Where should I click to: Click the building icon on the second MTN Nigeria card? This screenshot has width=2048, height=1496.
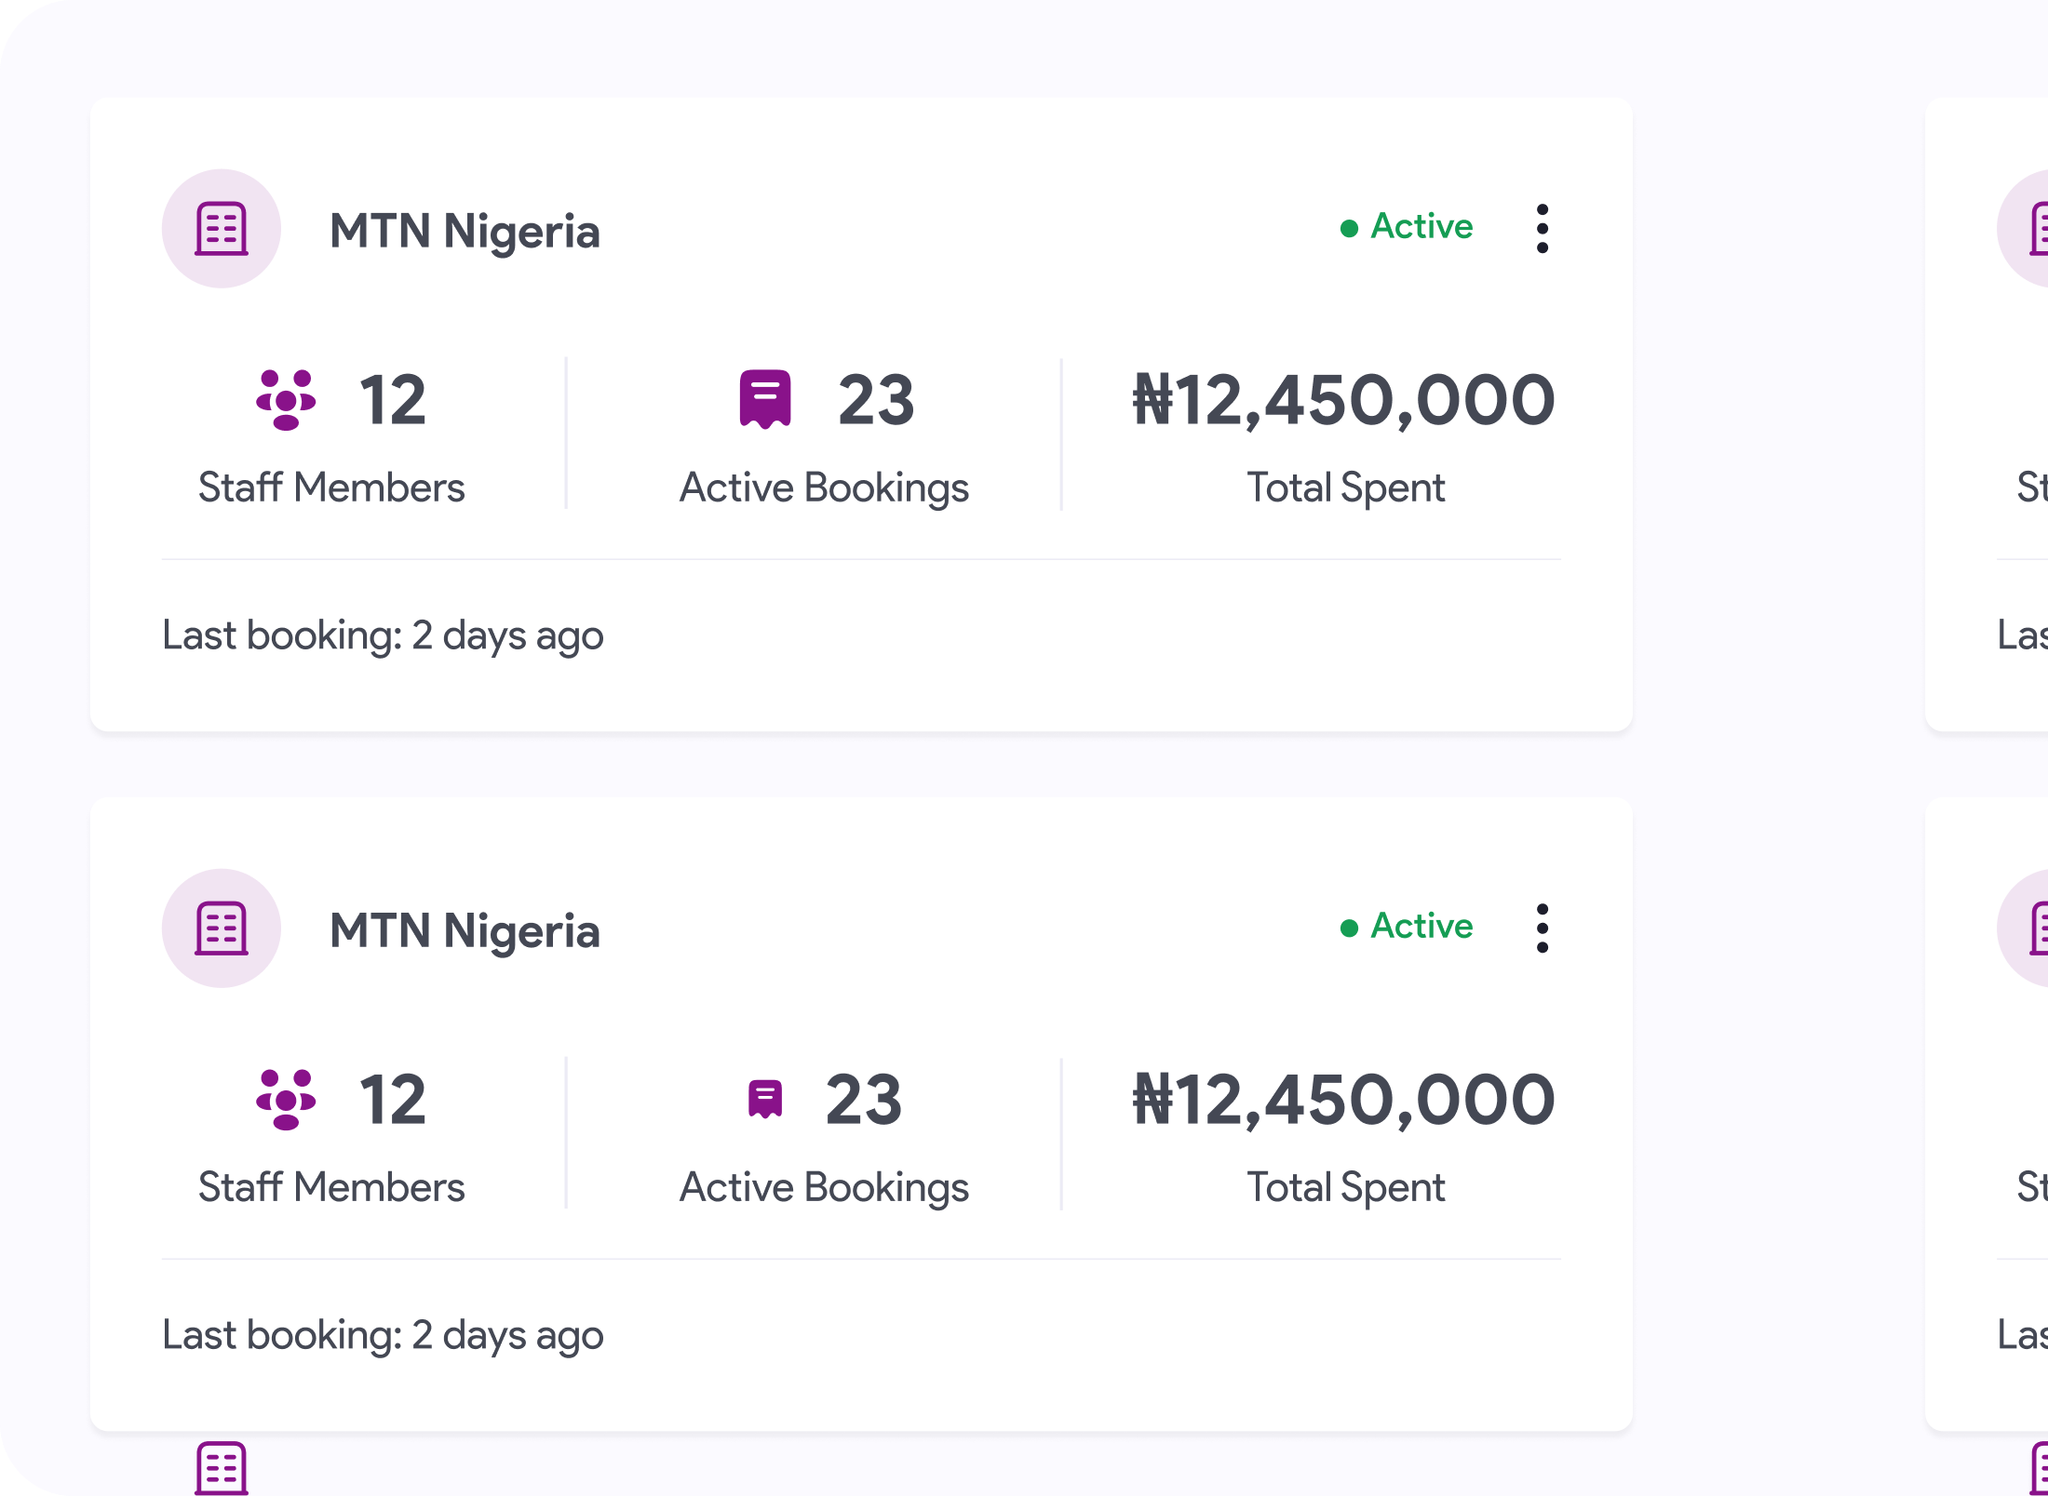222,928
